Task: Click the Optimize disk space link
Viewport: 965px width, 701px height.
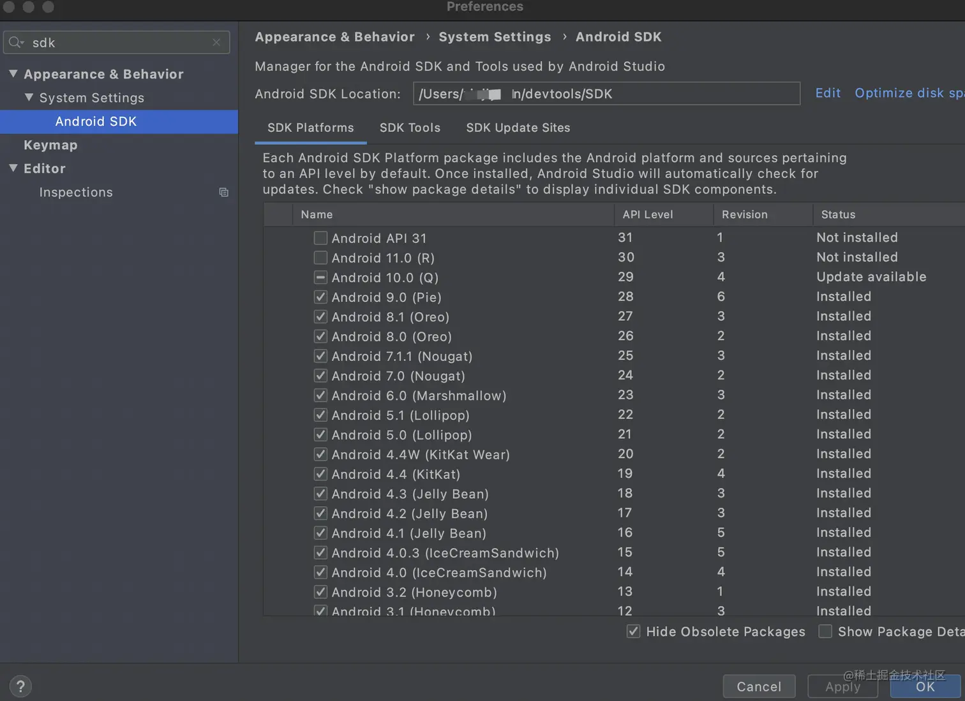Action: [x=909, y=93]
